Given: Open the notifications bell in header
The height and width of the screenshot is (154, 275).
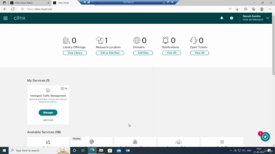Looking at the screenshot, I should pyautogui.click(x=222, y=18).
